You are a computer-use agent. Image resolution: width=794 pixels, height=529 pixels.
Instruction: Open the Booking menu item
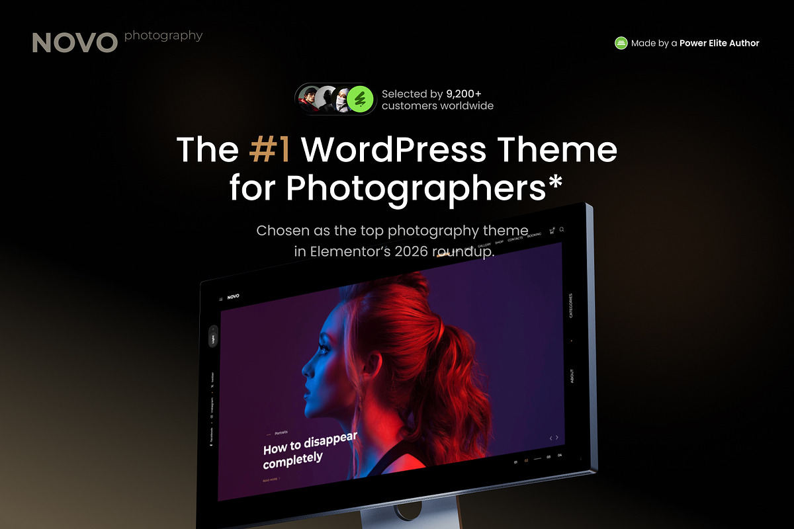coord(534,235)
